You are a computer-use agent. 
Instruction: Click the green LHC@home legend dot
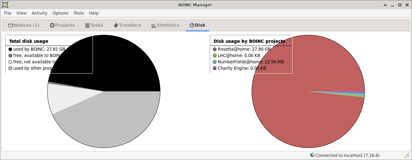click(x=215, y=55)
